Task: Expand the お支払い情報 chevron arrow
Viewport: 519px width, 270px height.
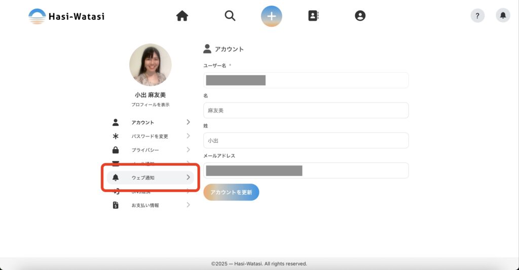Action: (x=188, y=205)
